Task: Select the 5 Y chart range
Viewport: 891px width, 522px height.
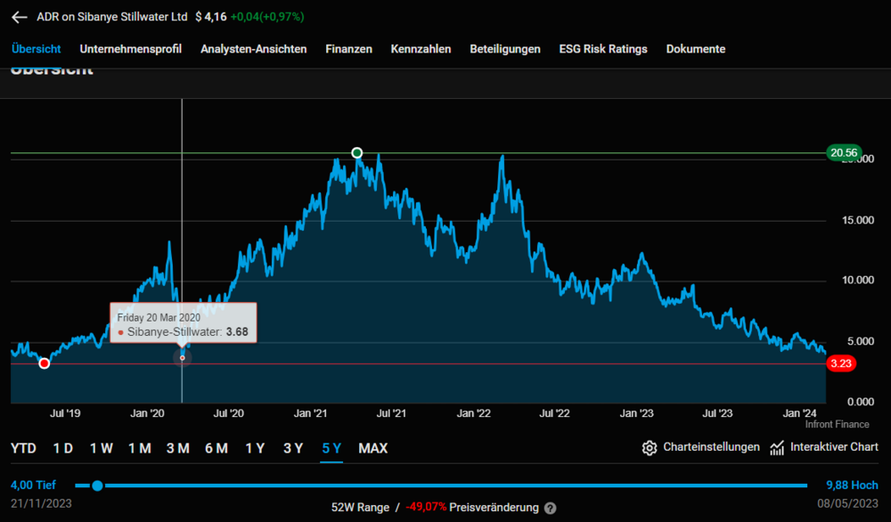Action: [331, 449]
